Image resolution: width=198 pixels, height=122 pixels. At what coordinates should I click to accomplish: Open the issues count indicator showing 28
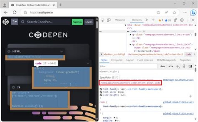(x=168, y=20)
